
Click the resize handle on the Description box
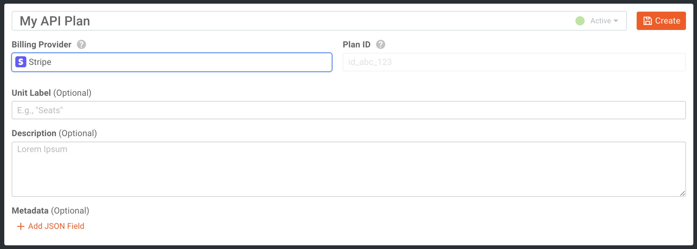[682, 193]
